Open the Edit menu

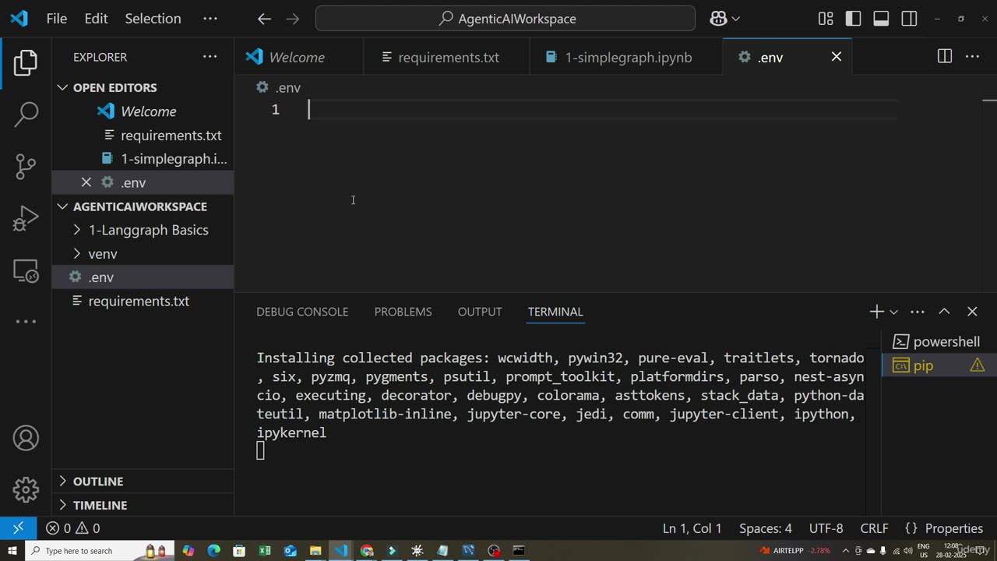coord(96,19)
